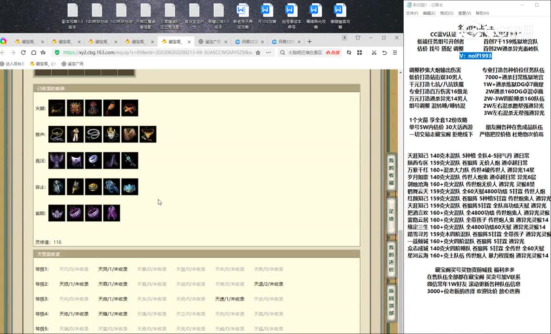
Task: Switch to the 鉴宝广场 browser tab
Action: point(213,41)
